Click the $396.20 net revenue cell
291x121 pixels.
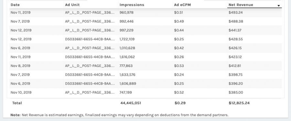(x=236, y=83)
